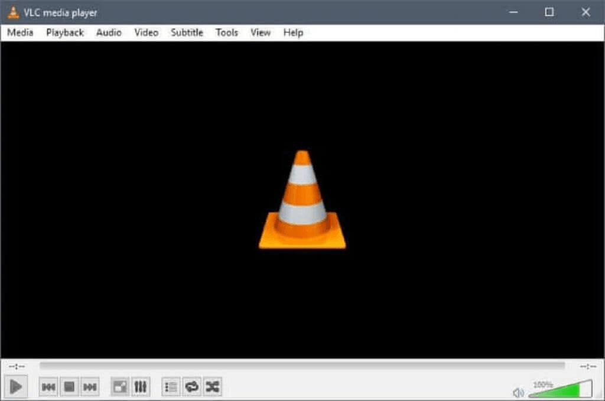The image size is (605, 401).
Task: Show the playlist view icon
Action: [171, 387]
